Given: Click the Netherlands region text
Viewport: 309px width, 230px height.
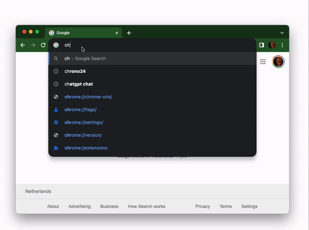Looking at the screenshot, I should coord(38,191).
